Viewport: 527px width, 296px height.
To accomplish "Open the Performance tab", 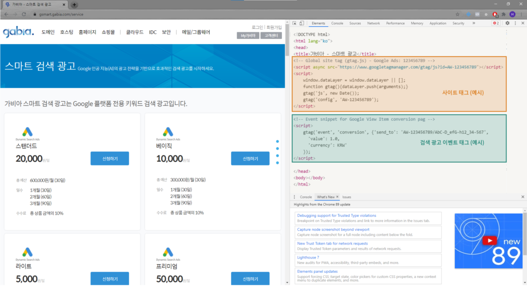I will point(395,23).
